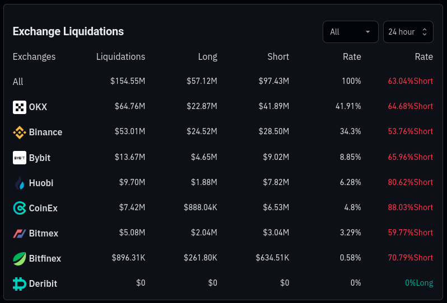Click the Huobi flame logo
Image resolution: width=447 pixels, height=303 pixels.
pos(20,183)
